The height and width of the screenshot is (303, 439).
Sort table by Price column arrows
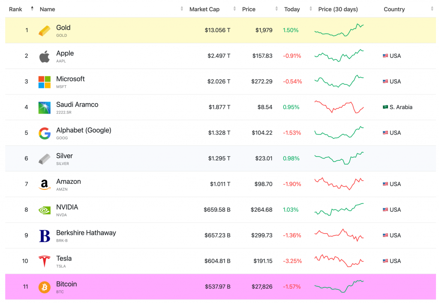277,9
